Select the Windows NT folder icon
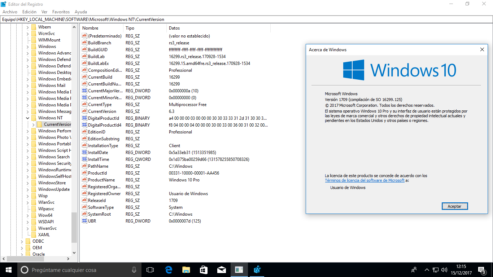The height and width of the screenshot is (277, 493). [x=34, y=118]
